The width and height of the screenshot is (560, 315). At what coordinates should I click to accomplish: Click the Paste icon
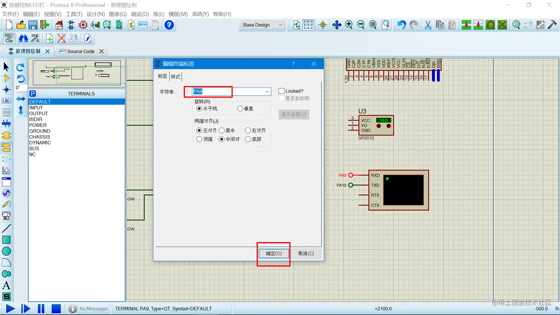pos(452,25)
